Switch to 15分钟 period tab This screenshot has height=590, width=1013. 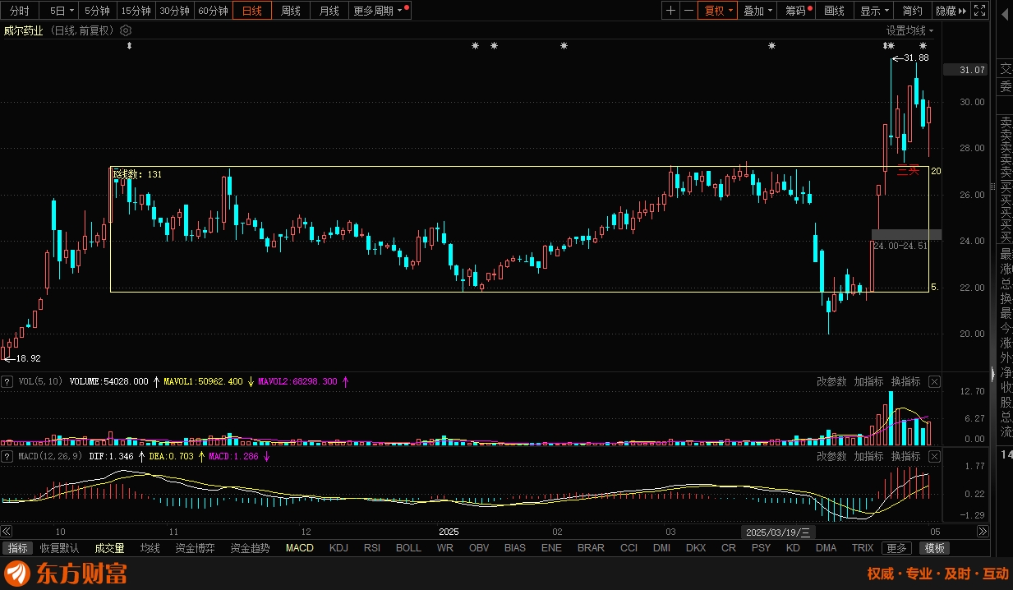(x=136, y=11)
